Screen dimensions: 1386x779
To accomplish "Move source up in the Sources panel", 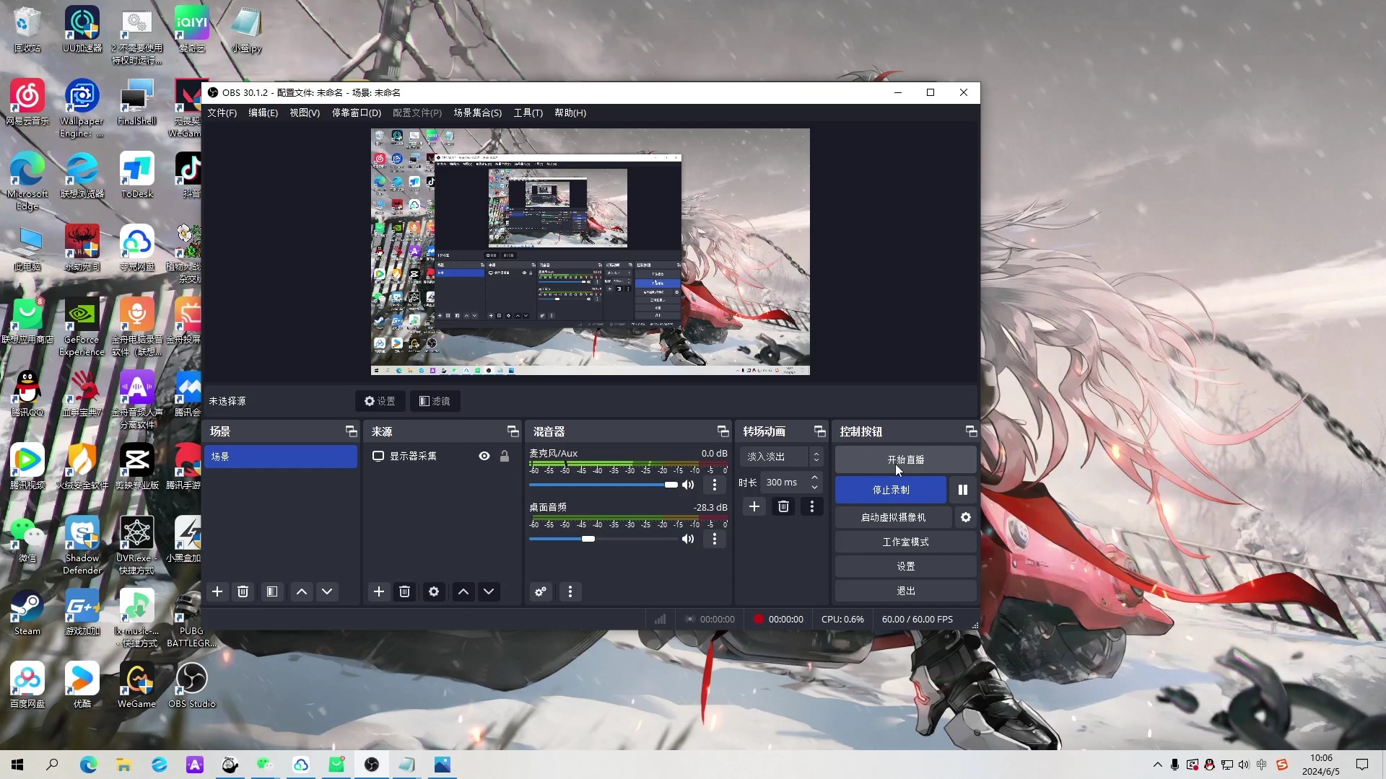I will [x=463, y=591].
